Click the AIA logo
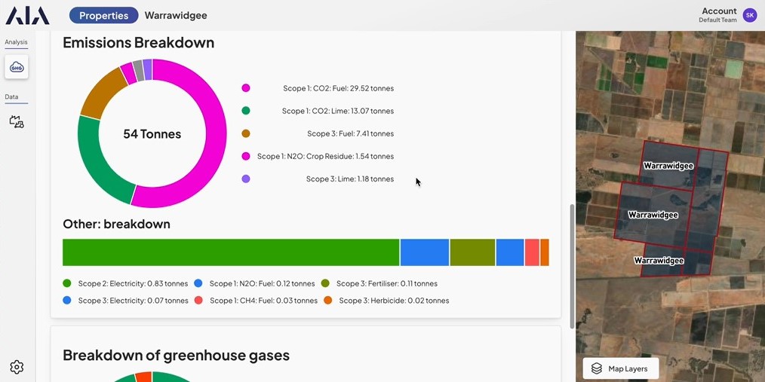The image size is (765, 382). point(27,16)
